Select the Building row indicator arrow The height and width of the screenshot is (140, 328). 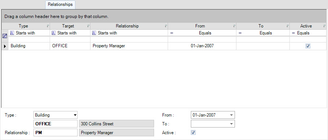[5, 46]
